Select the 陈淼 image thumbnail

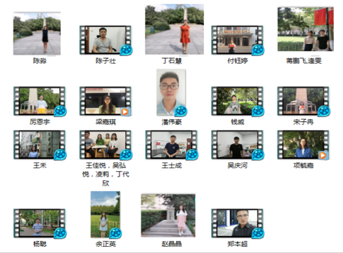37,34
